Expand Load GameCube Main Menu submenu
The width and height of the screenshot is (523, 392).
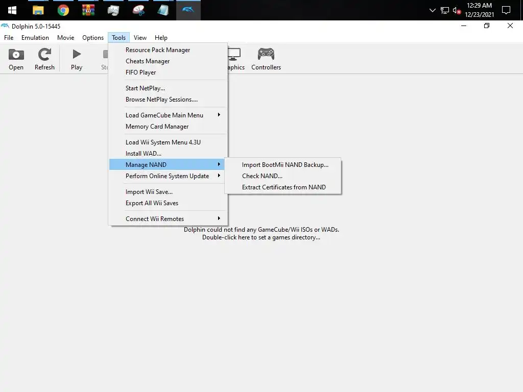click(x=168, y=115)
